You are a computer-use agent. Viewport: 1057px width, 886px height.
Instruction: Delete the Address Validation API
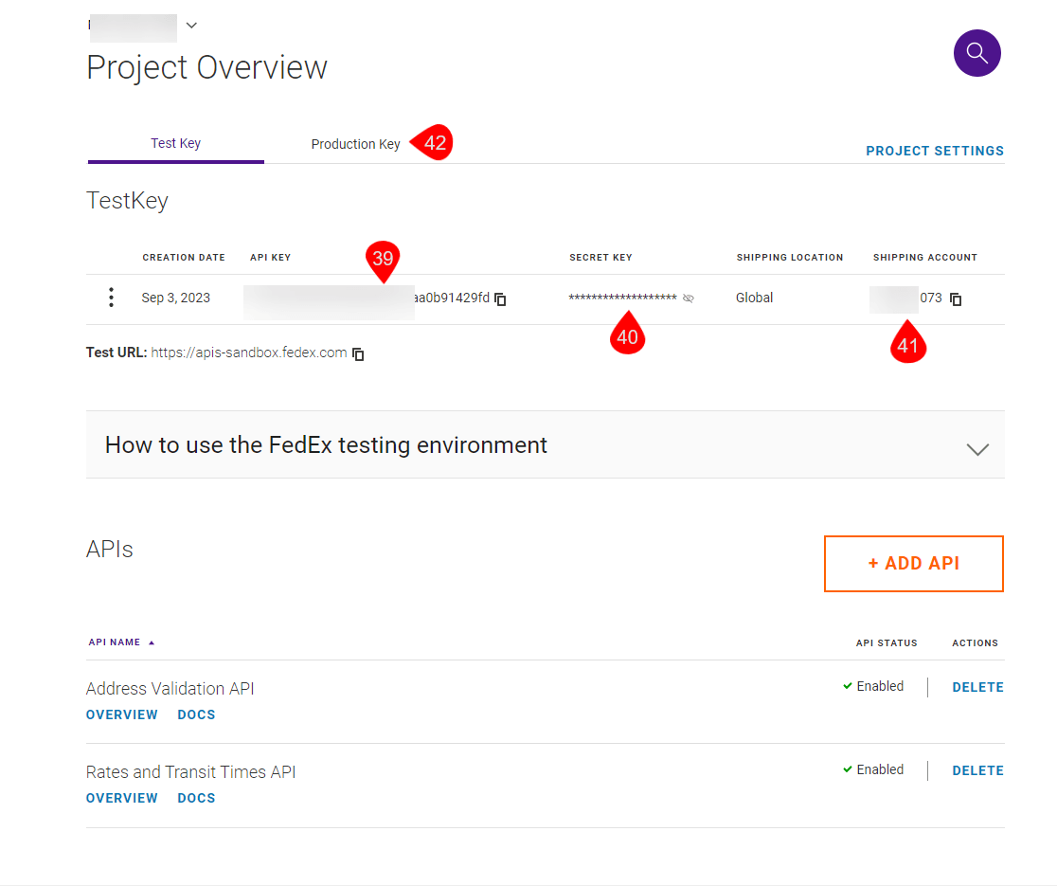[977, 687]
